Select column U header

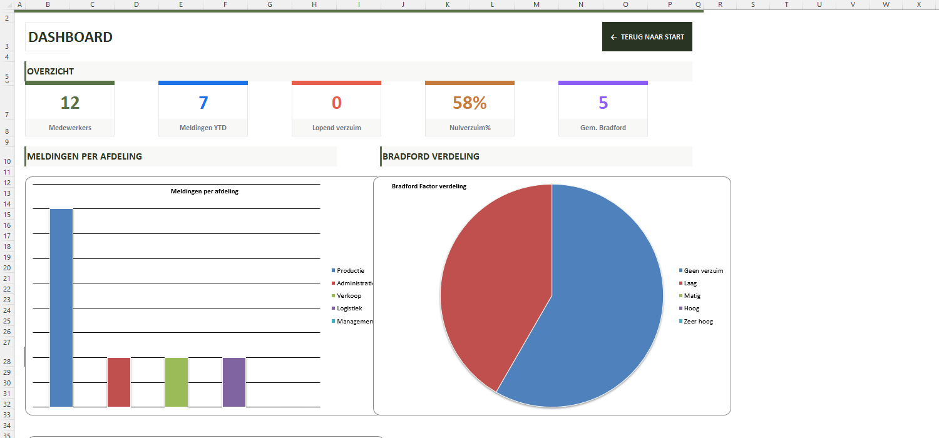tap(819, 4)
